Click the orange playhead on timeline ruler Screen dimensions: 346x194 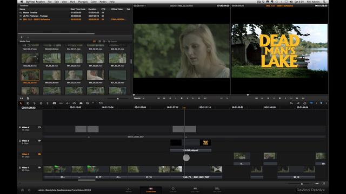tap(184, 108)
